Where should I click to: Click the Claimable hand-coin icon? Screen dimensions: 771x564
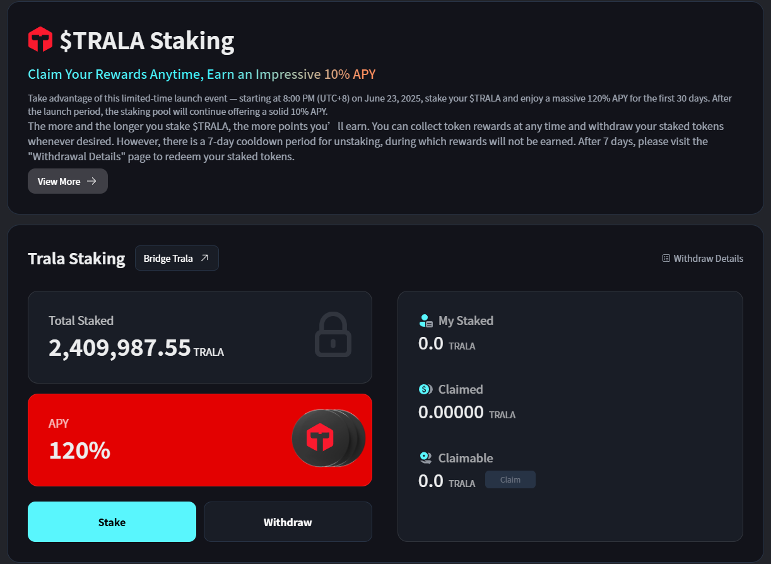click(426, 458)
